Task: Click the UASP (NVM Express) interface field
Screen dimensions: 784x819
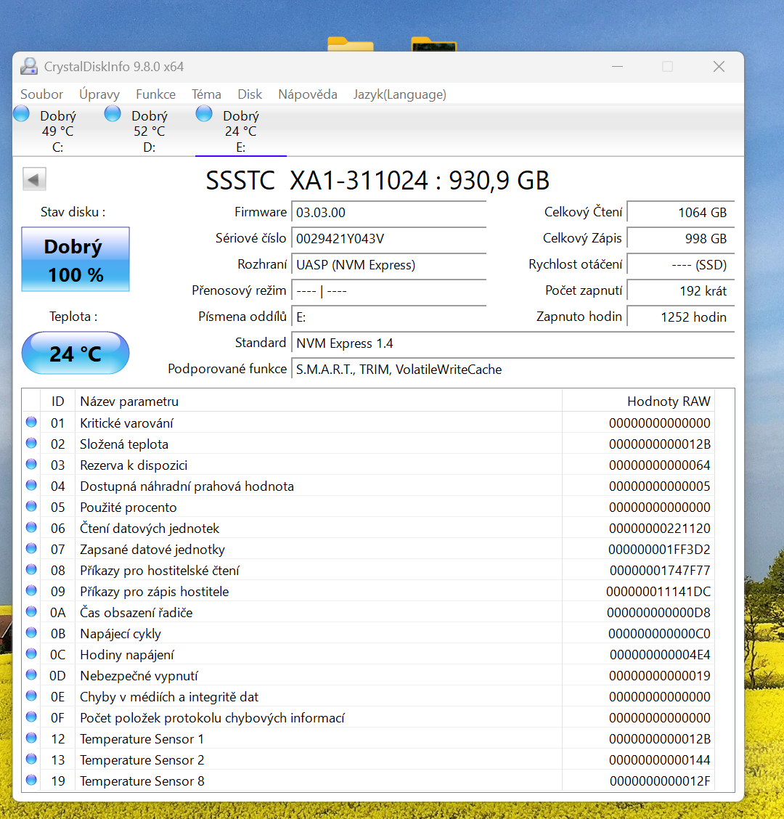Action: 388,265
